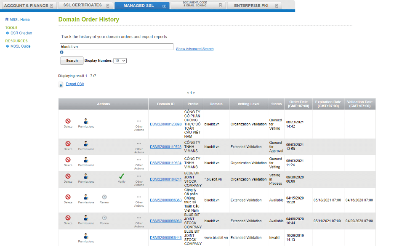Click the Search button
This screenshot has height=250, width=394.
pos(72,61)
